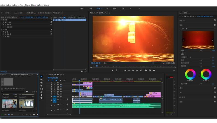
Task: Select the Razor tool
Action: 42,86
